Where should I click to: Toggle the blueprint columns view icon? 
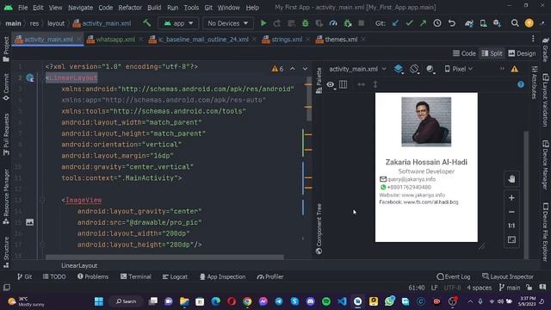[x=343, y=84]
